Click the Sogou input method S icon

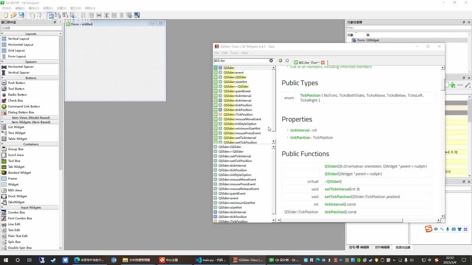(x=428, y=229)
